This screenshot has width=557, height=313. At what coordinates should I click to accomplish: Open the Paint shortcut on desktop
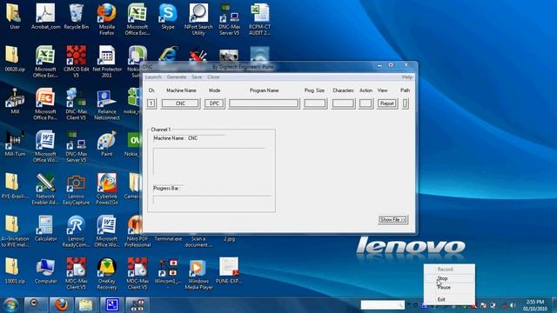[106, 143]
